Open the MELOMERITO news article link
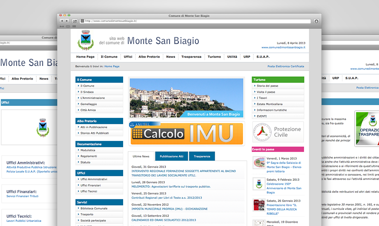This screenshot has height=226, width=379. point(171,187)
